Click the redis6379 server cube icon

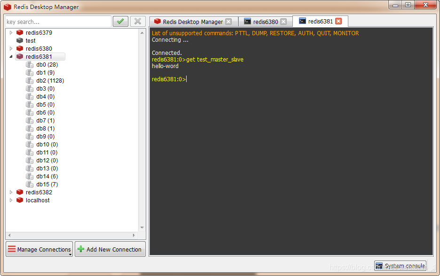tap(20, 32)
